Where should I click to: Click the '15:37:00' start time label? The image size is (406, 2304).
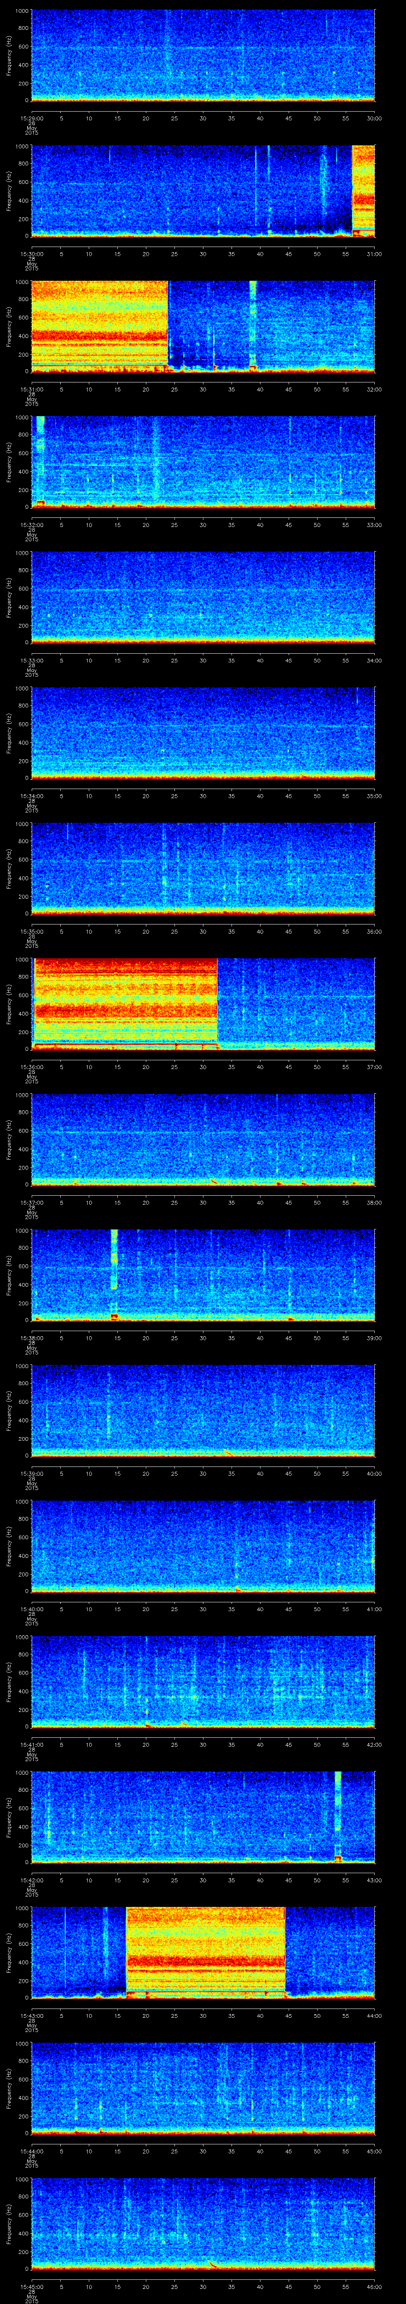(31, 1202)
